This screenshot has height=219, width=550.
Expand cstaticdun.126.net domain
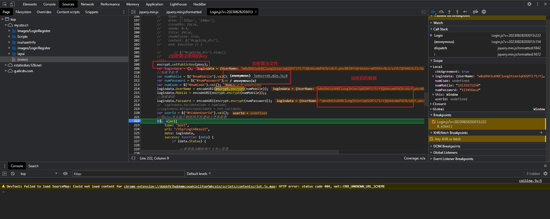6,65
